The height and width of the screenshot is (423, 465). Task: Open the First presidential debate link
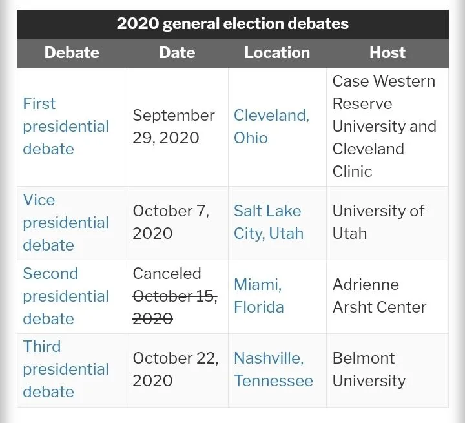(x=65, y=127)
